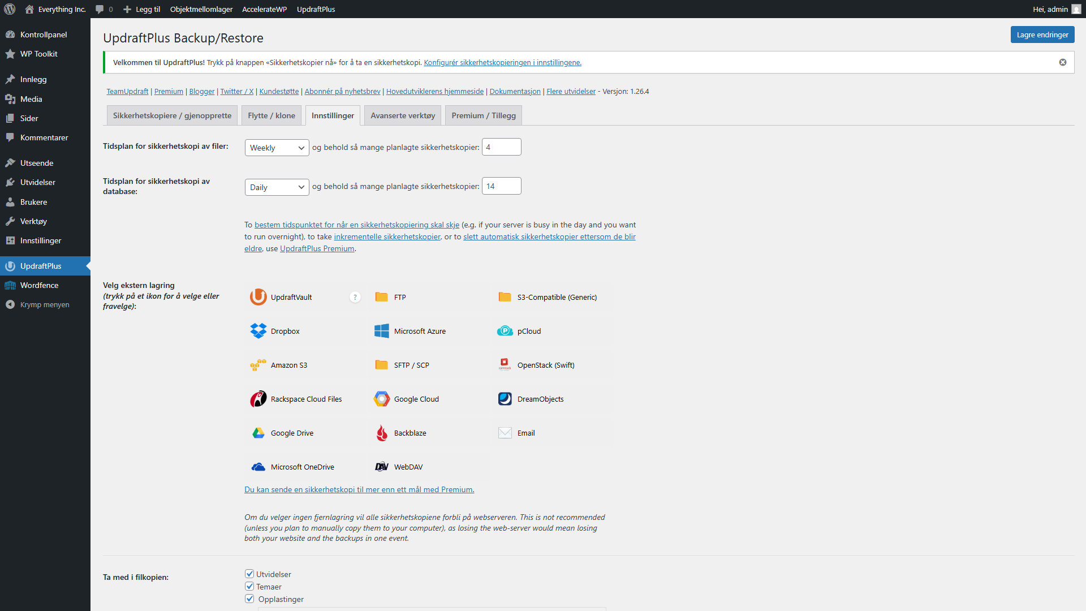Image resolution: width=1086 pixels, height=611 pixels.
Task: Click the UpdraftPlus Premium link
Action: pyautogui.click(x=317, y=248)
